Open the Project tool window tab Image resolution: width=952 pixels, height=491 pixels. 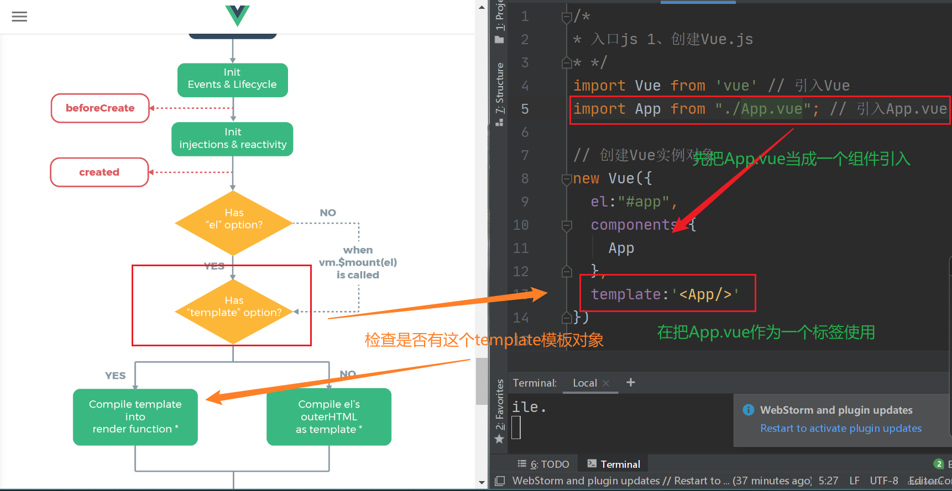pyautogui.click(x=500, y=15)
